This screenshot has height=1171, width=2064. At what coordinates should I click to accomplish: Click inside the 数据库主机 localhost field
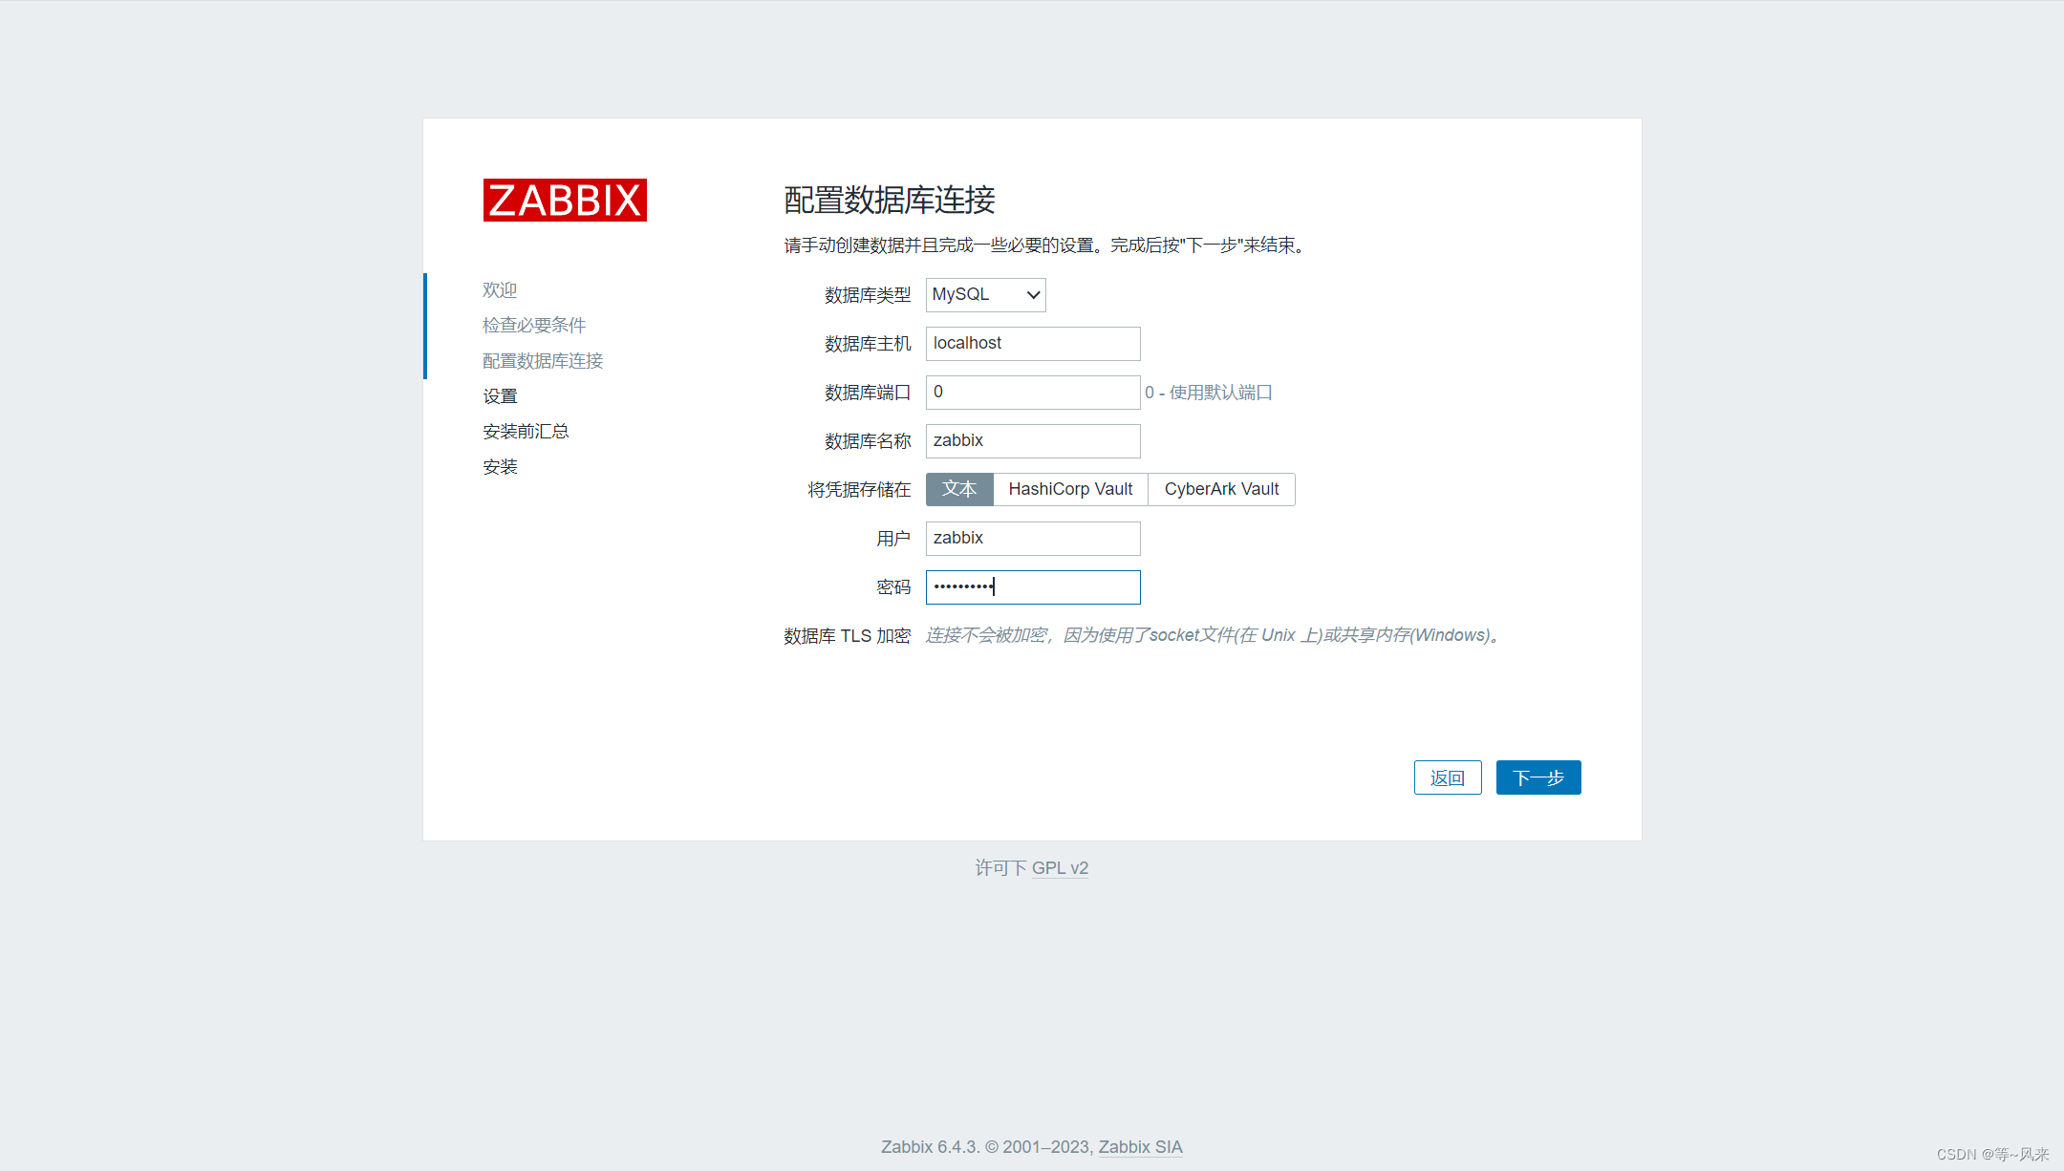[1032, 343]
